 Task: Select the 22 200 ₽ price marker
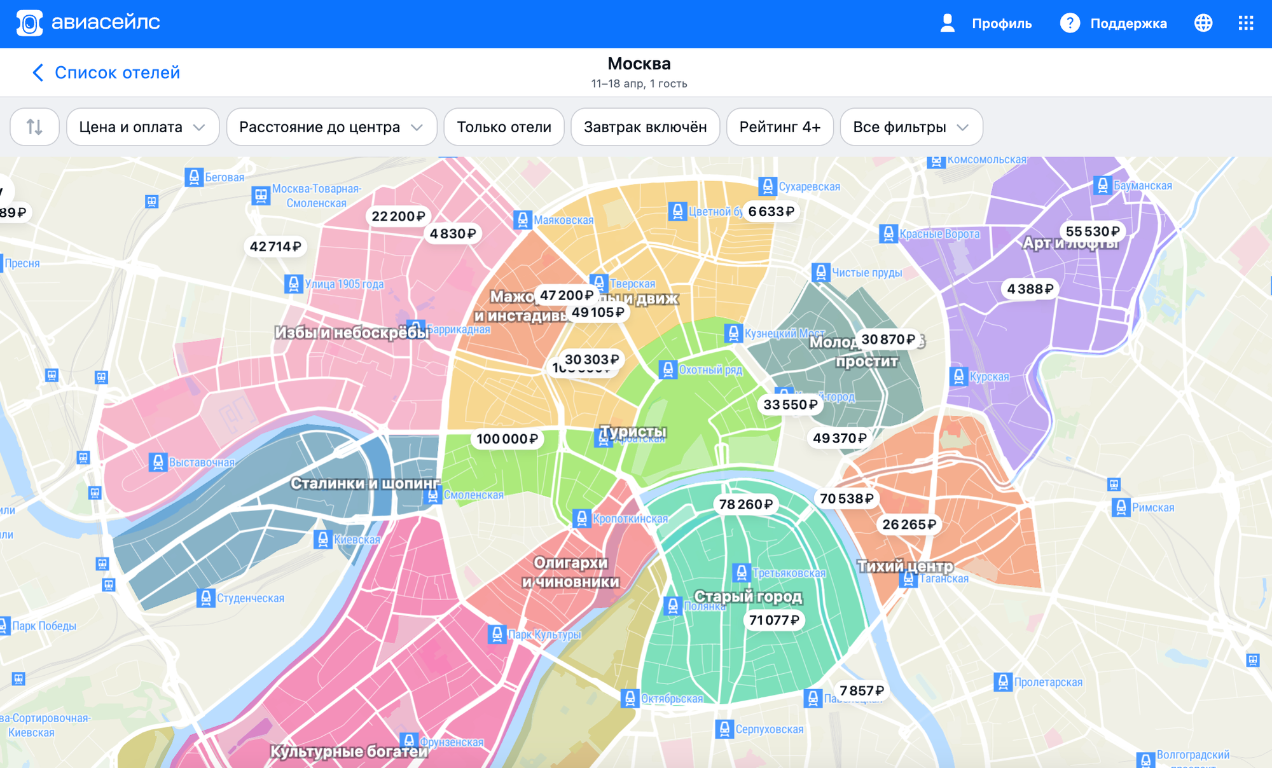[x=398, y=216]
